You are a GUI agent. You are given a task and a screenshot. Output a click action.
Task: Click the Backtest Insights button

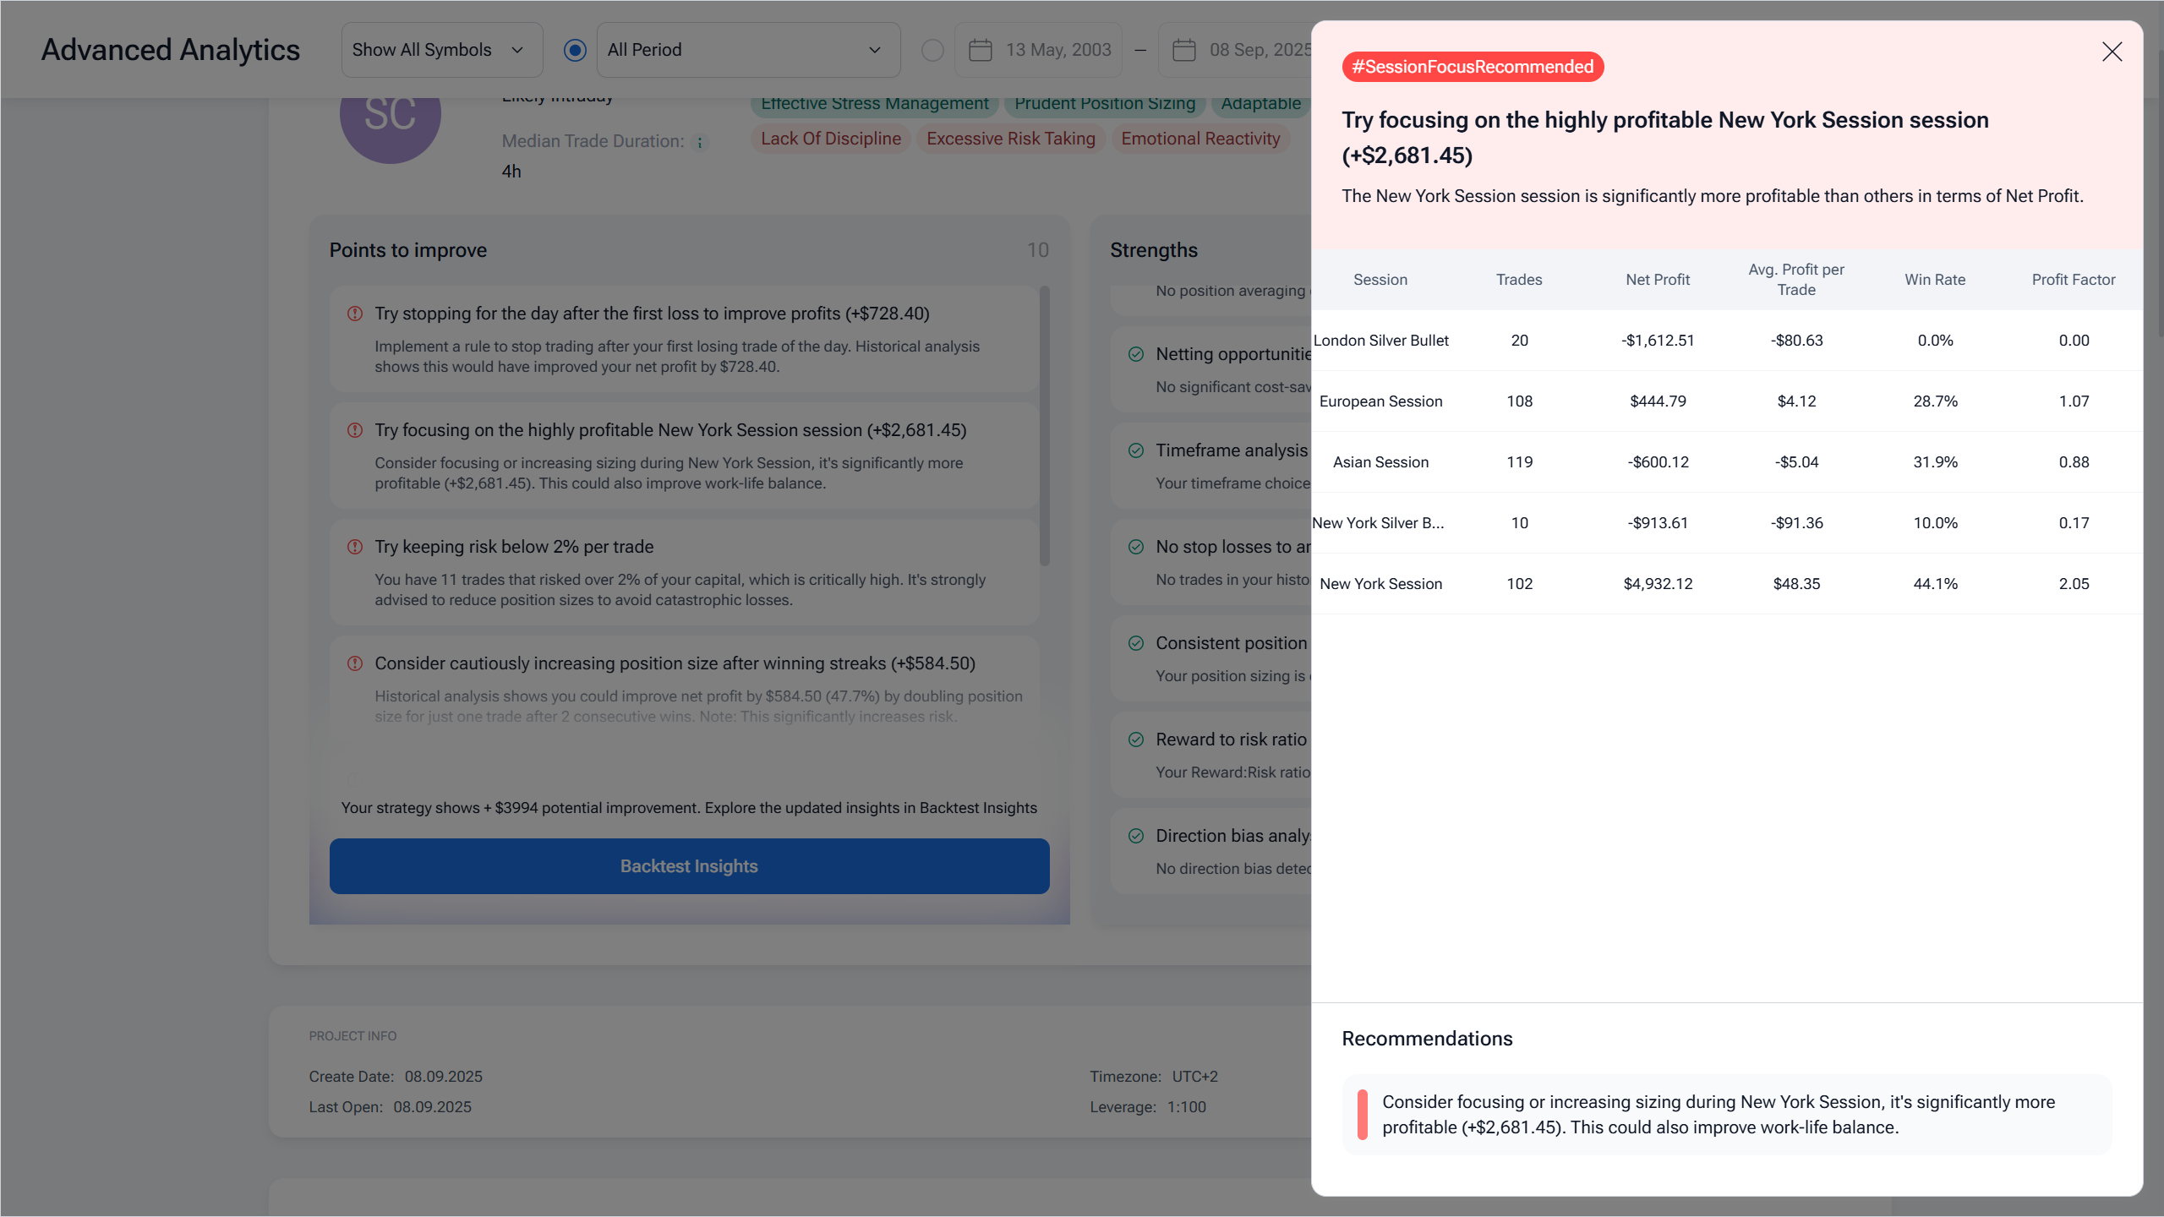689,866
